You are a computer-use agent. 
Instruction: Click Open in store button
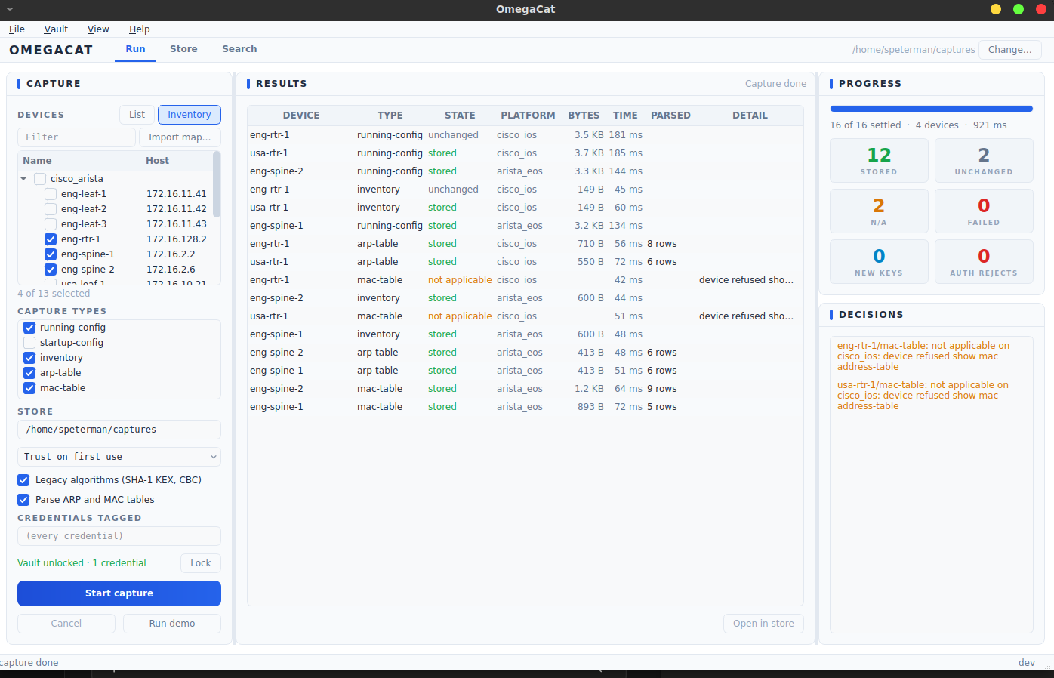click(763, 624)
